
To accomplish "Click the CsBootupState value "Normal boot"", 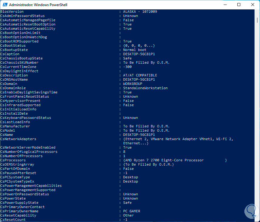I will pyautogui.click(x=135, y=50).
